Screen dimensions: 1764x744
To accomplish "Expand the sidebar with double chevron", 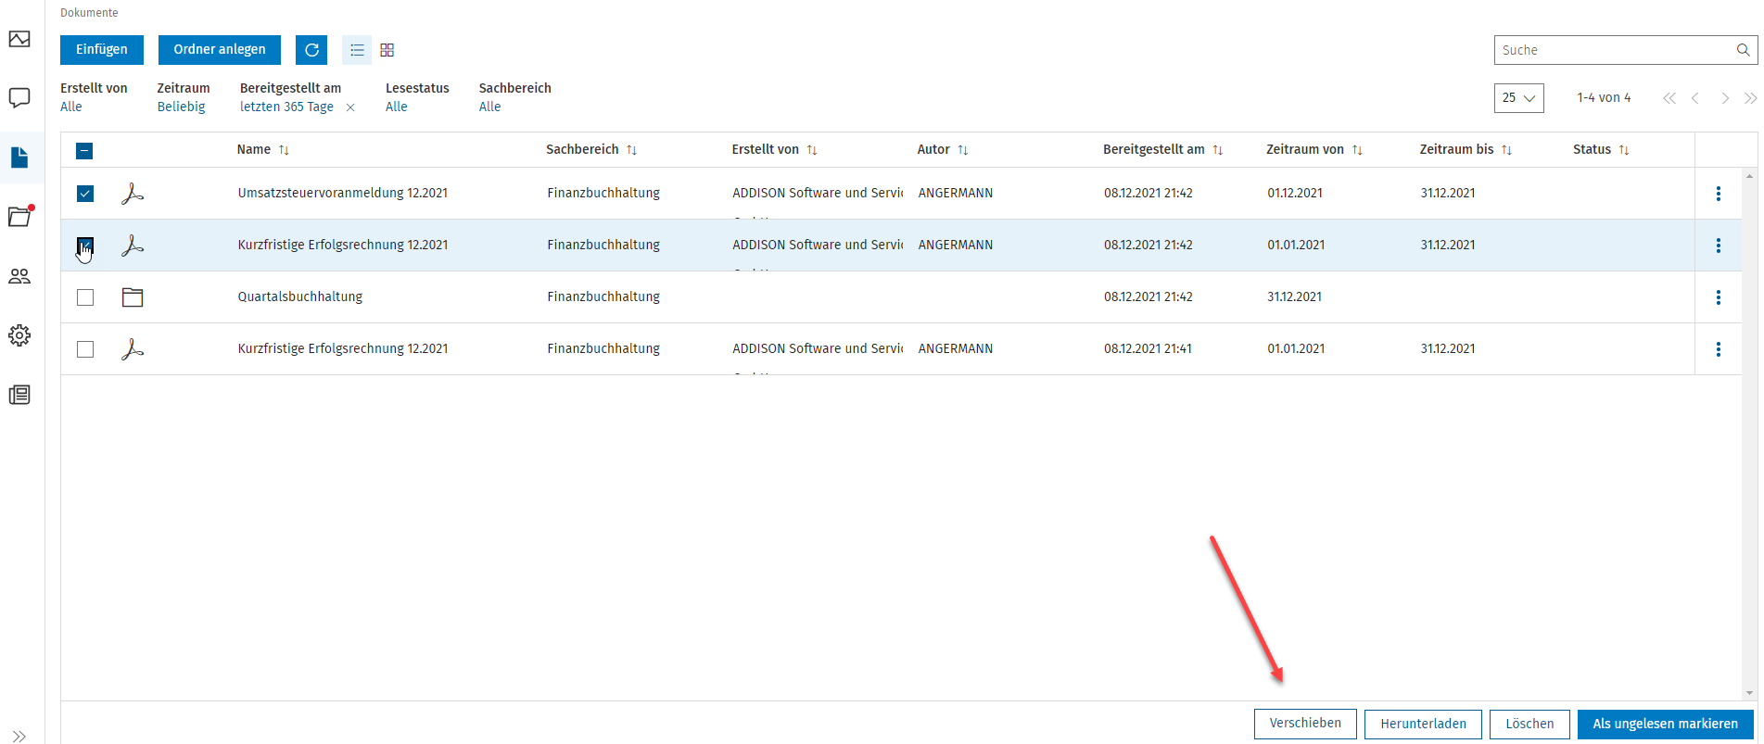I will (19, 737).
